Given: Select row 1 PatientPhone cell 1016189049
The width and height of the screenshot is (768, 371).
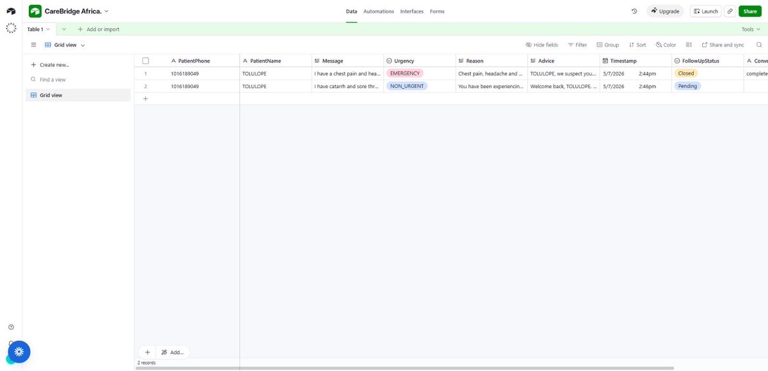Looking at the screenshot, I should click(204, 73).
